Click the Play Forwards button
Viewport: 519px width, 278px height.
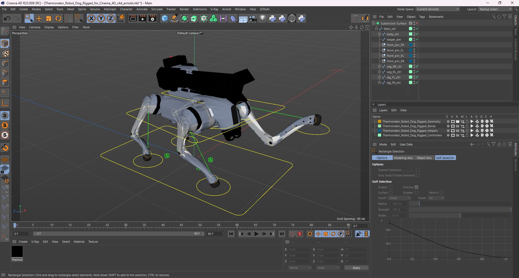[257, 234]
